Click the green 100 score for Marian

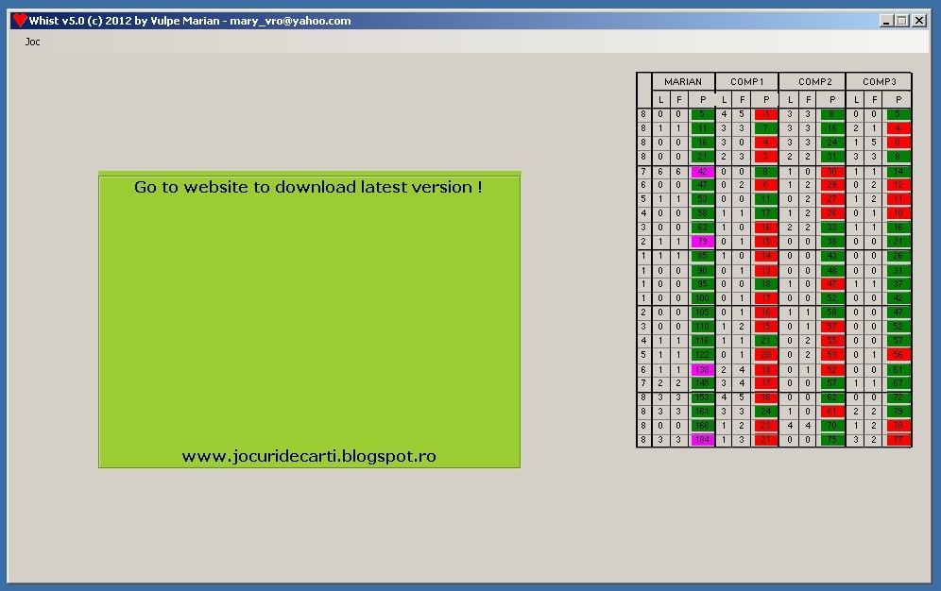[702, 298]
